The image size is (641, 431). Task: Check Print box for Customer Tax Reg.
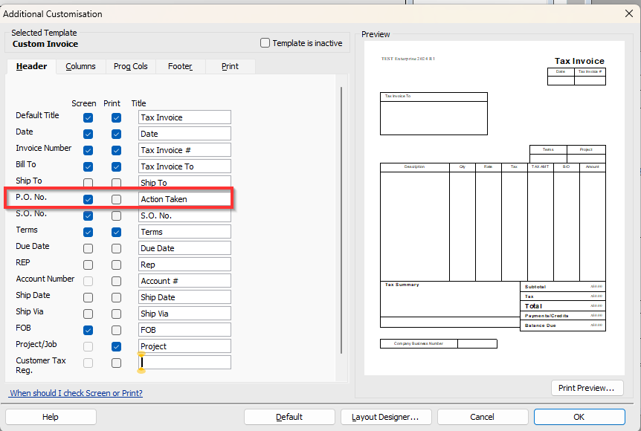117,363
